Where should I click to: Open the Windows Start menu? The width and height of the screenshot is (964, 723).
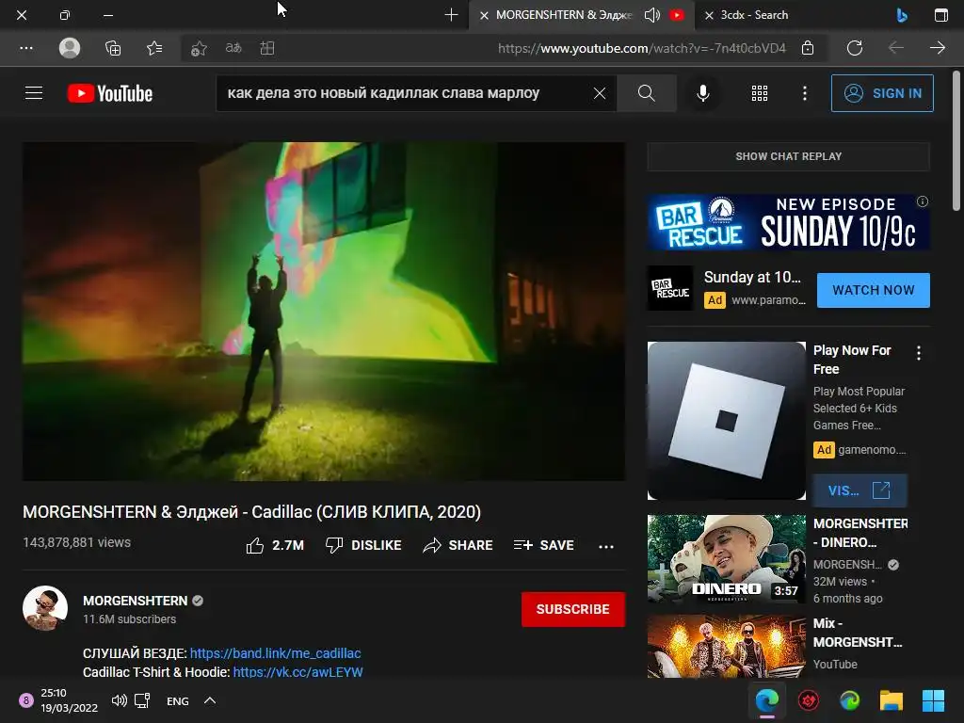click(x=933, y=700)
